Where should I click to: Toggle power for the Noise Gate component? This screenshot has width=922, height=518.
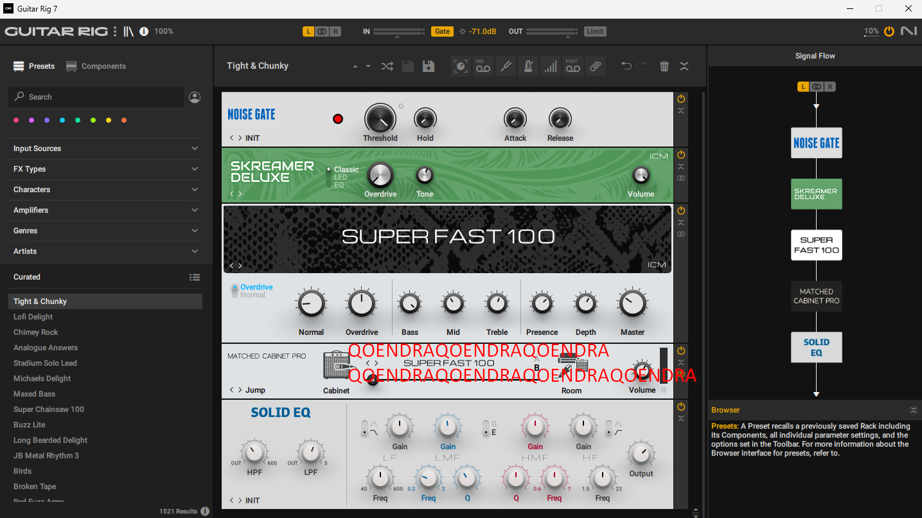pos(681,98)
